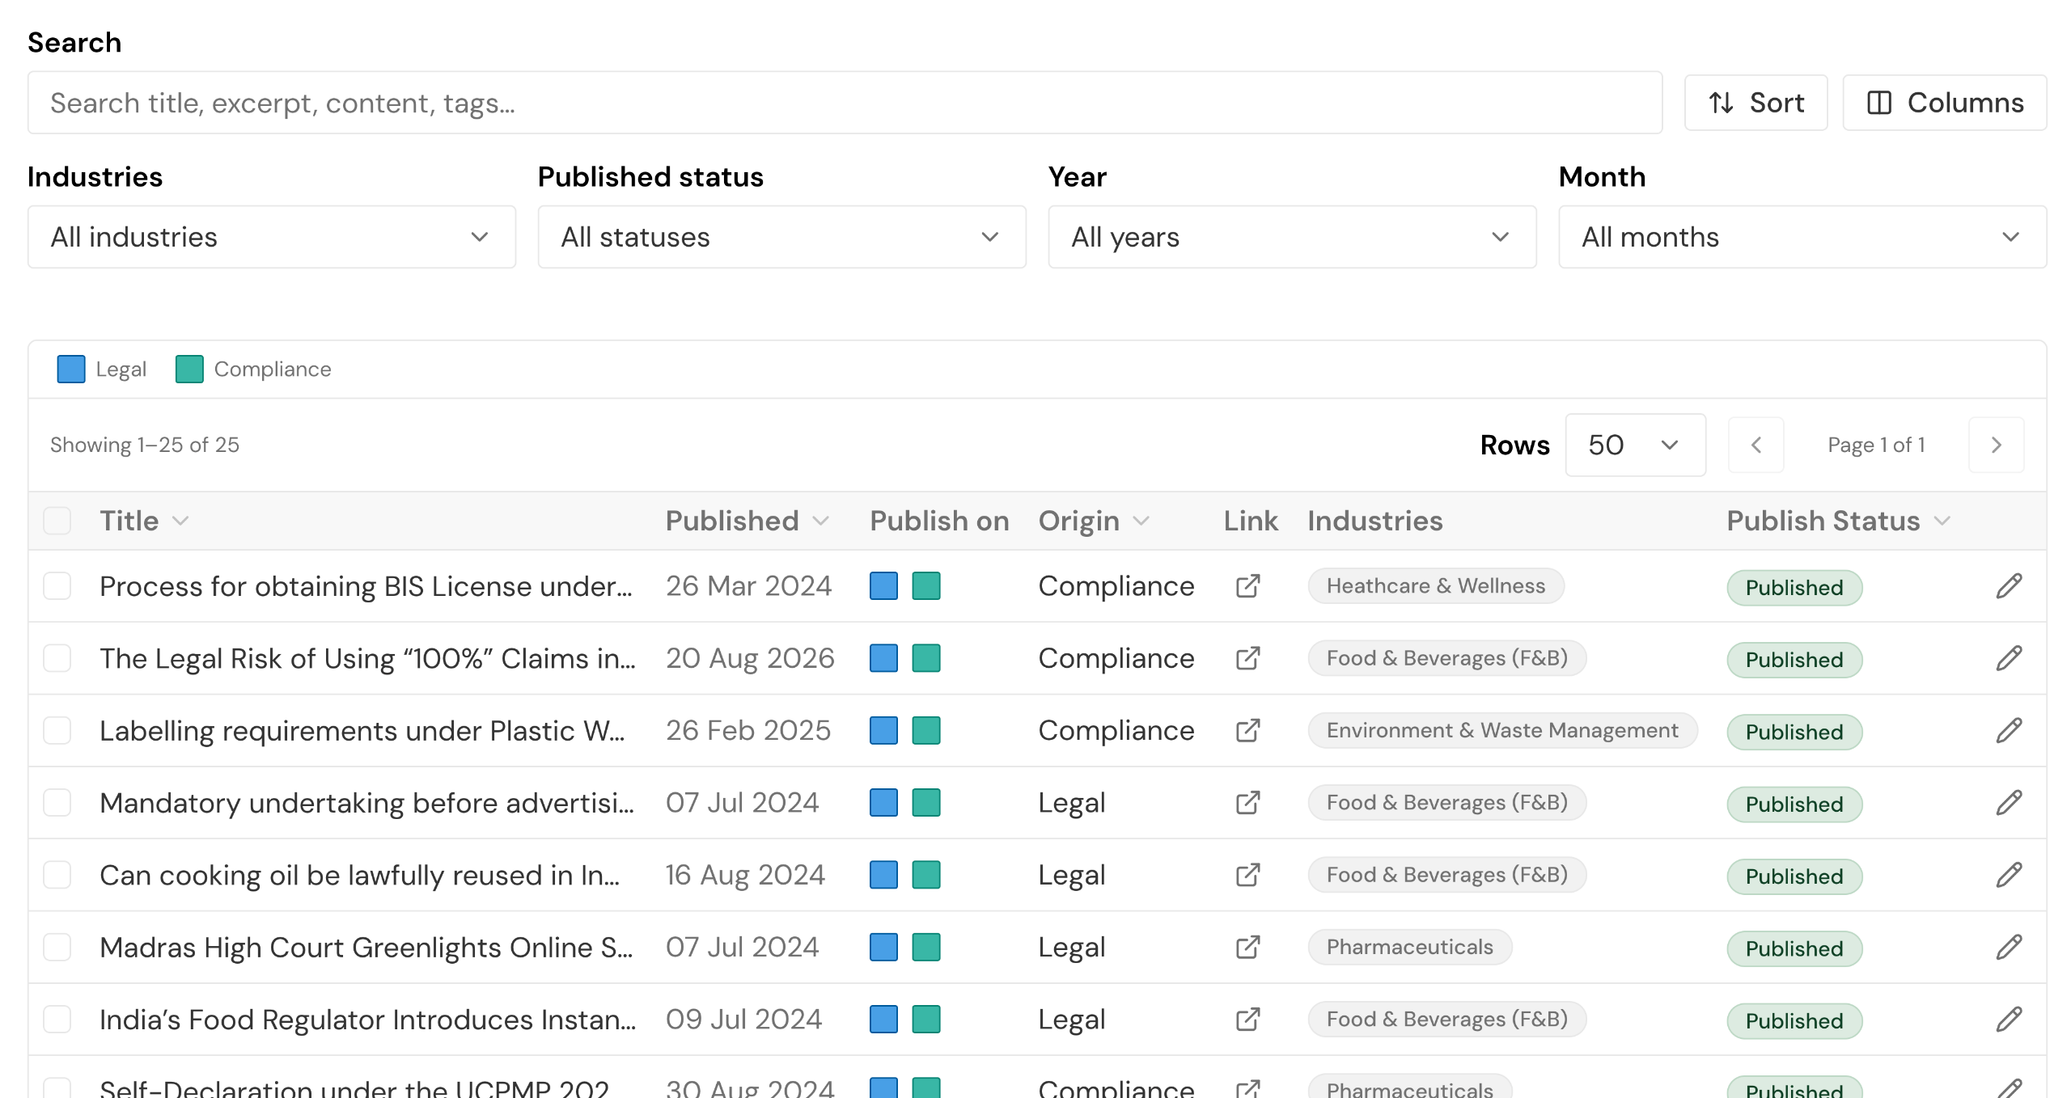Sort by the Publish Status column header
The width and height of the screenshot is (2071, 1098).
[1839, 521]
